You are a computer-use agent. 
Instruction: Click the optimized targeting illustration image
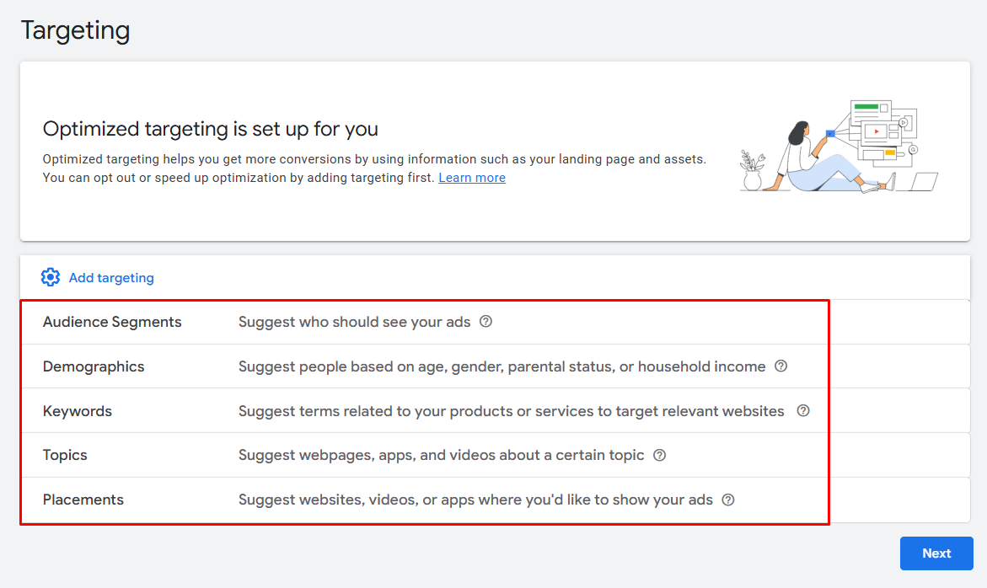(x=839, y=146)
